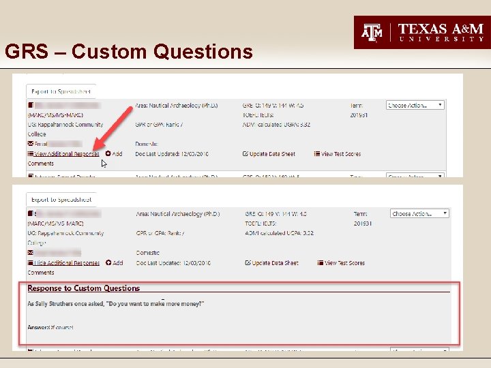Click term value 201931 in upper panel
491x368 pixels.
tap(359, 115)
